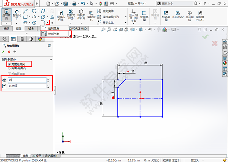This screenshot has height=162, width=228.
Task: Click the Zoom to Fit magnifier icon
Action: coord(103,30)
